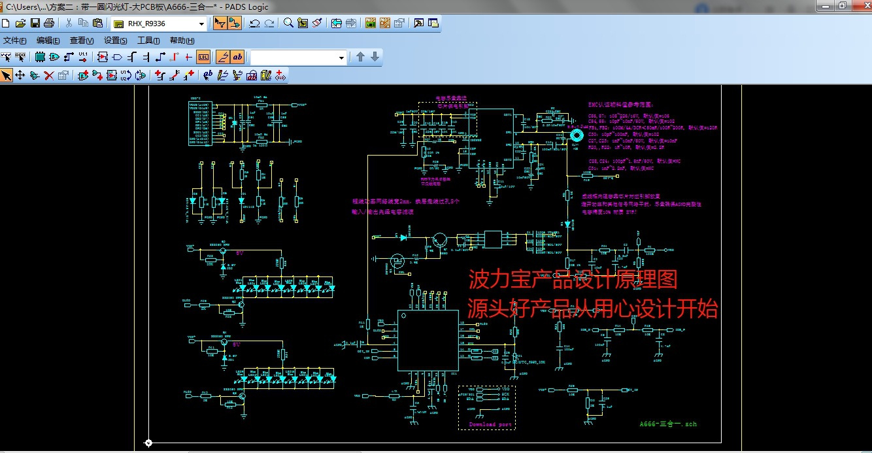Screen dimensions: 872x453
Task: Click the red X Delete tool
Action: (48, 76)
